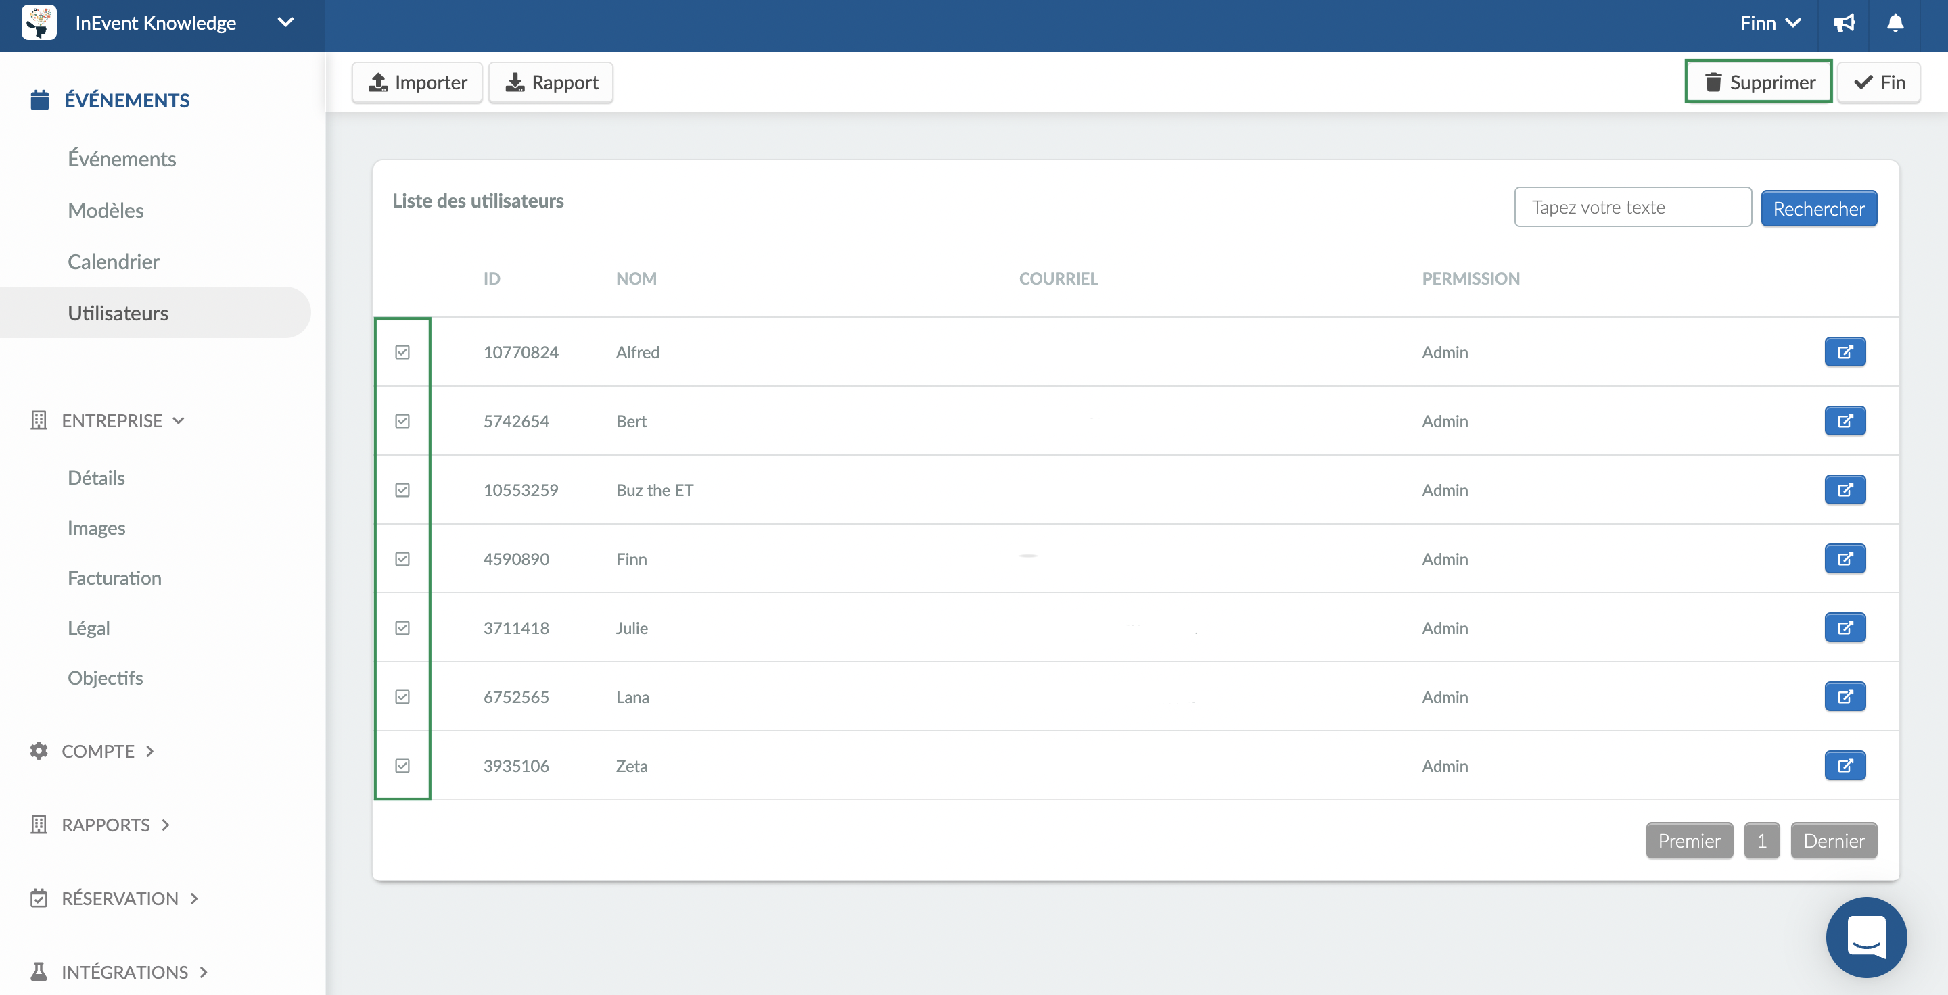This screenshot has height=995, width=1948.
Task: Open Lana's user details icon
Action: pyautogui.click(x=1845, y=697)
